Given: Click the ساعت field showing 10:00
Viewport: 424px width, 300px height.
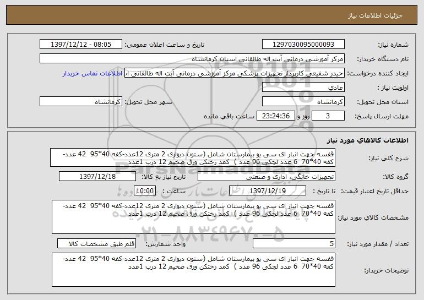Looking at the screenshot, I should [x=145, y=191].
